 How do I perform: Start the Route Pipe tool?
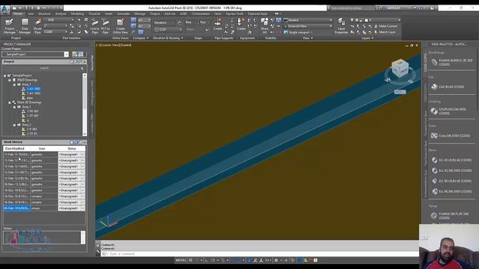pos(37,26)
